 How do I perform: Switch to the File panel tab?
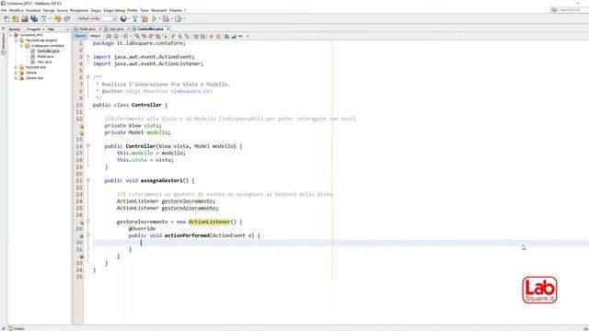(x=51, y=29)
